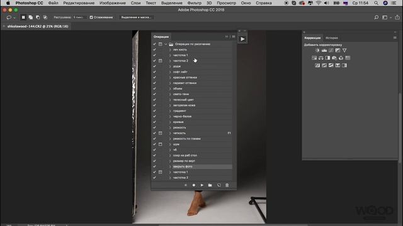Add a Selective Color adjustment layer

tap(338, 65)
